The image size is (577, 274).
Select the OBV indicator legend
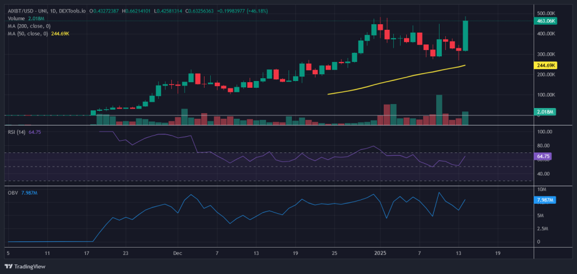23,192
